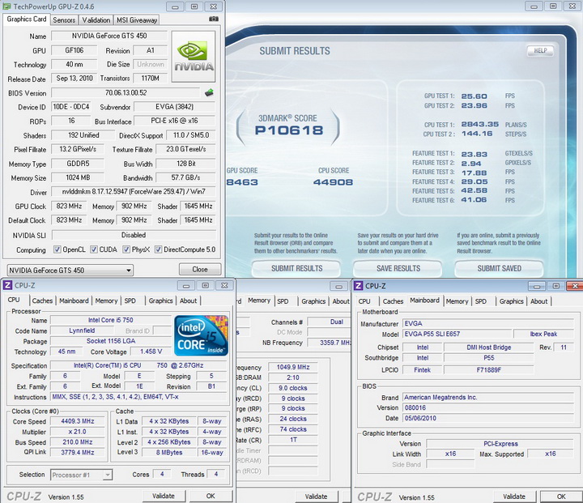Viewport: 583px width, 503px height.
Task: Click Validate in the left CPU-Z window
Action: click(x=164, y=496)
